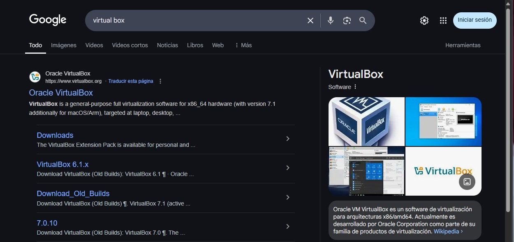This screenshot has height=242, width=514.
Task: Open Google settings gear icon
Action: click(424, 21)
